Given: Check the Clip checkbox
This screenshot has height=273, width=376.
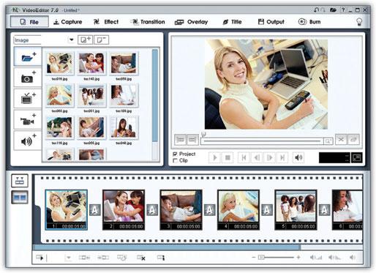Looking at the screenshot, I should [175, 160].
